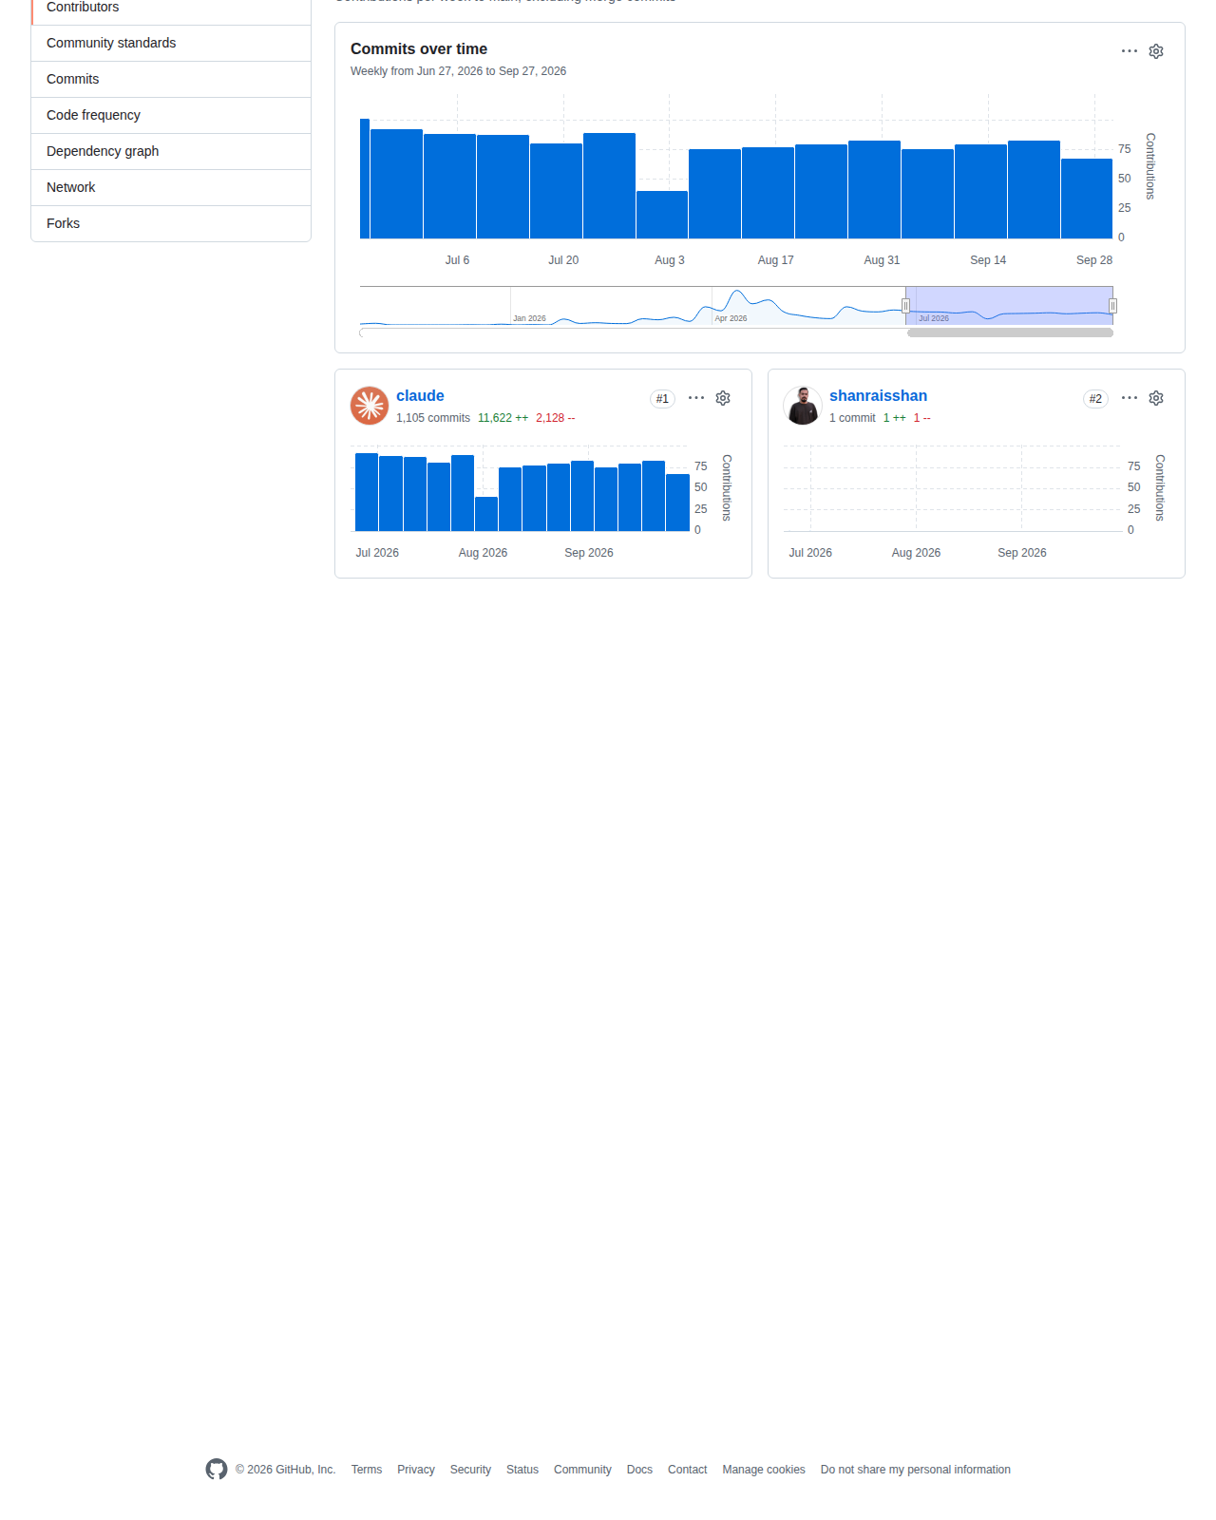The width and height of the screenshot is (1216, 1520).
Task: Open Community standards in the sidebar
Action: 171,43
